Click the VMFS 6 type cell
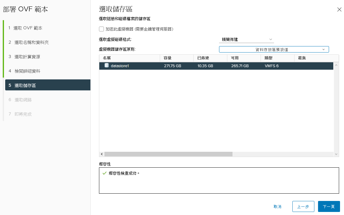 (272, 66)
